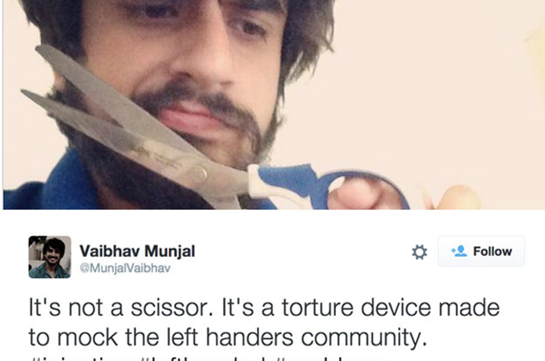The image size is (545, 361).
Task: Open the Vaibhav Munjal display name link
Action: click(137, 251)
